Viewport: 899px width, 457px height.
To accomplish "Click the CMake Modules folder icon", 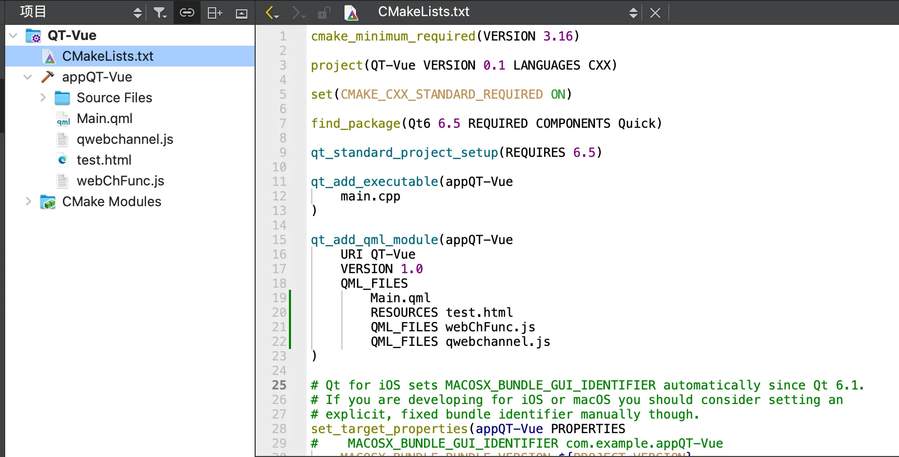I will coord(48,201).
